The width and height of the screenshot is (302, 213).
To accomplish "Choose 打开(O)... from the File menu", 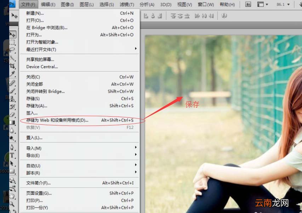I will (80, 20).
